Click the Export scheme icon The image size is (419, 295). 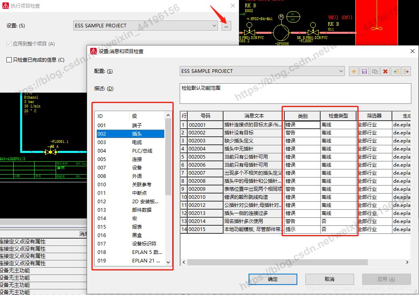click(x=406, y=71)
